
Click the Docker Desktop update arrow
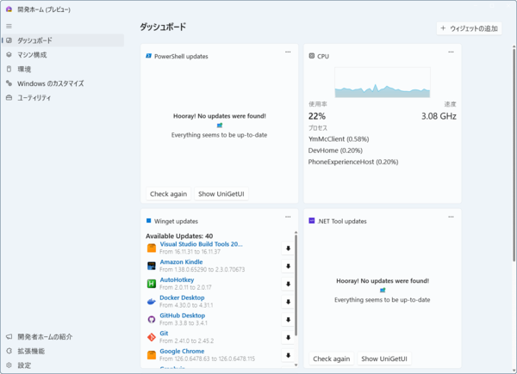pos(287,302)
